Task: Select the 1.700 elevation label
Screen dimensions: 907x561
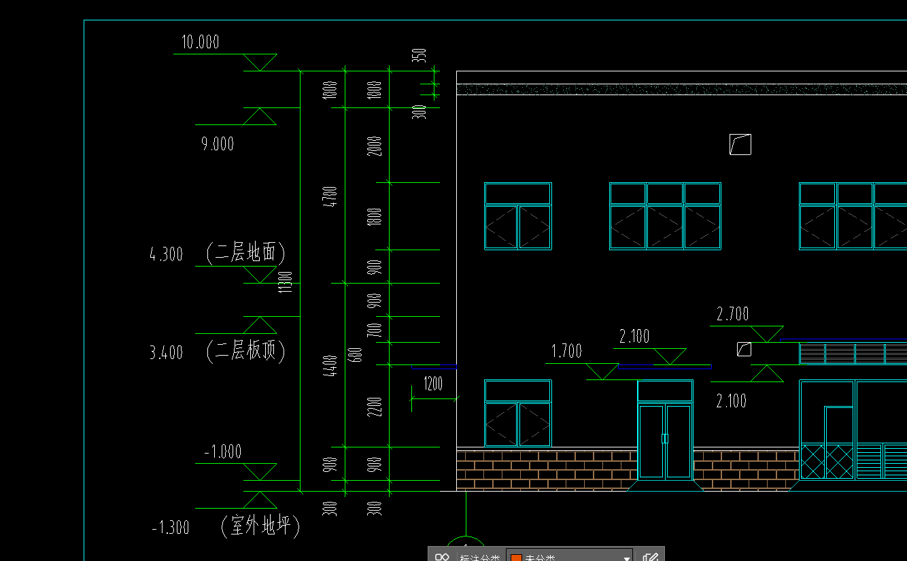Action: (566, 352)
